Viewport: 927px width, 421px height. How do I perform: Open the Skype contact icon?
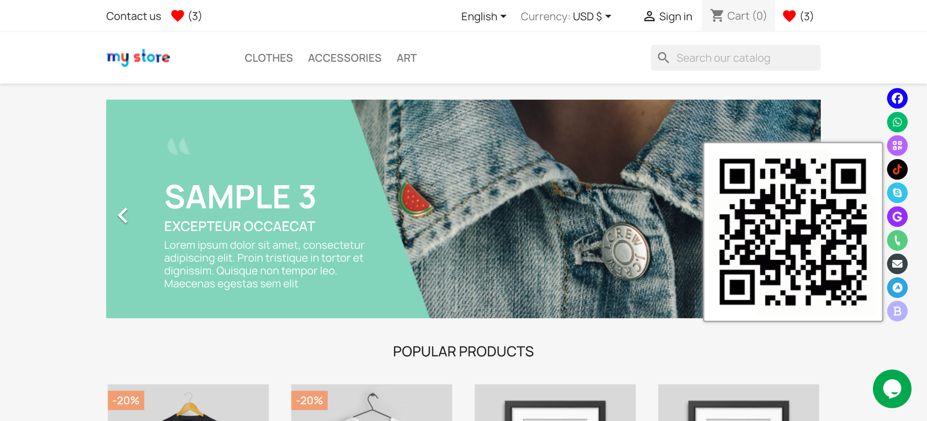coord(897,193)
